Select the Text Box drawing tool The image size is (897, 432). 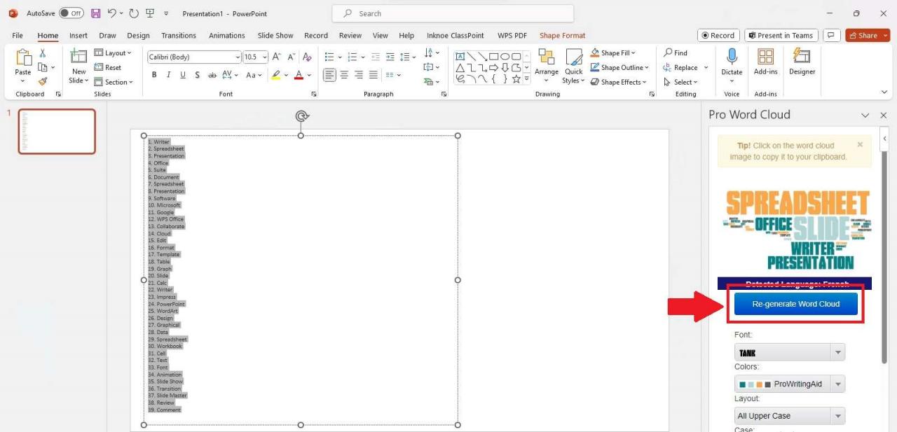(460, 56)
